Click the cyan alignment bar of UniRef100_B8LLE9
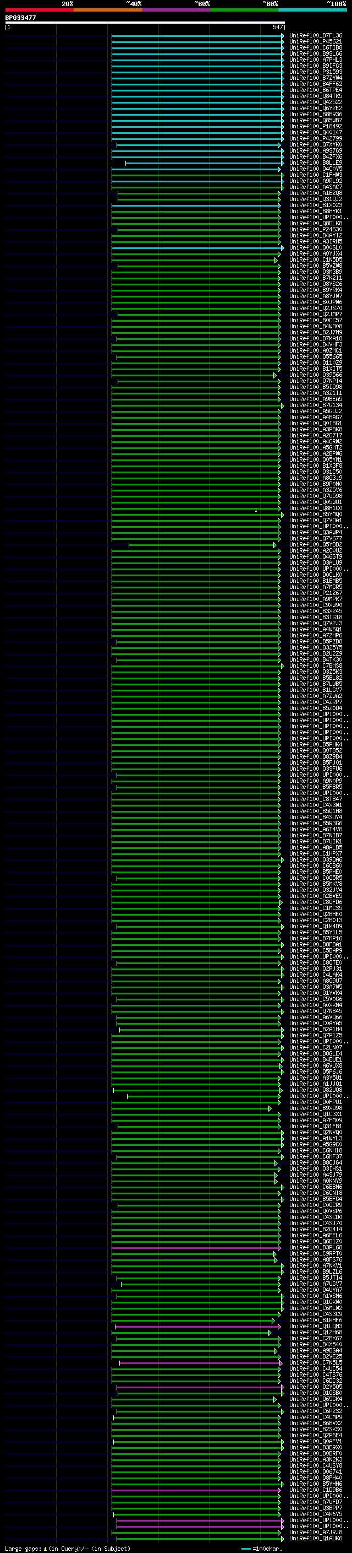 click(205, 163)
